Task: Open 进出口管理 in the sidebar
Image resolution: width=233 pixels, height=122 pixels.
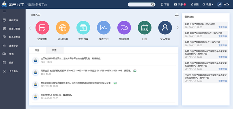Action: pyautogui.click(x=14, y=29)
